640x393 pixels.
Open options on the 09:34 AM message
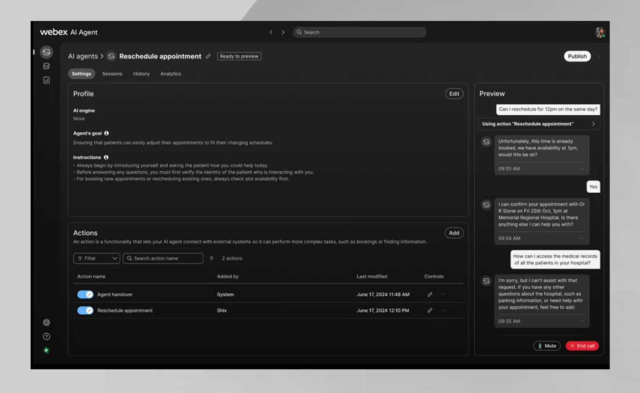tap(581, 238)
